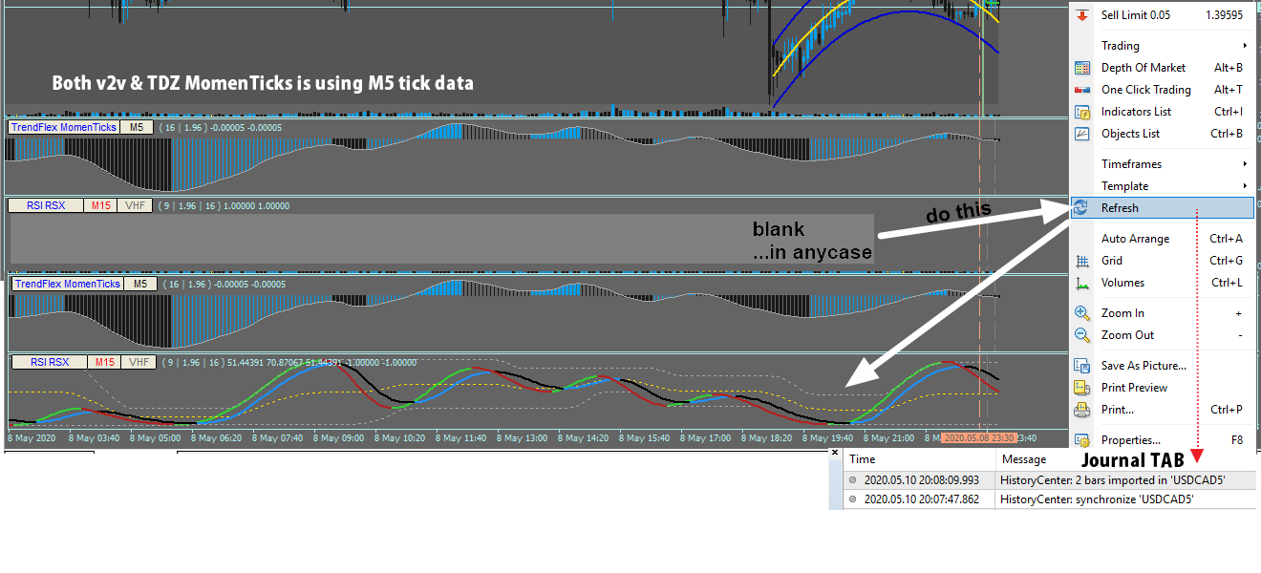Select journal row '2 bars imported in USDCAD5'

point(1049,480)
